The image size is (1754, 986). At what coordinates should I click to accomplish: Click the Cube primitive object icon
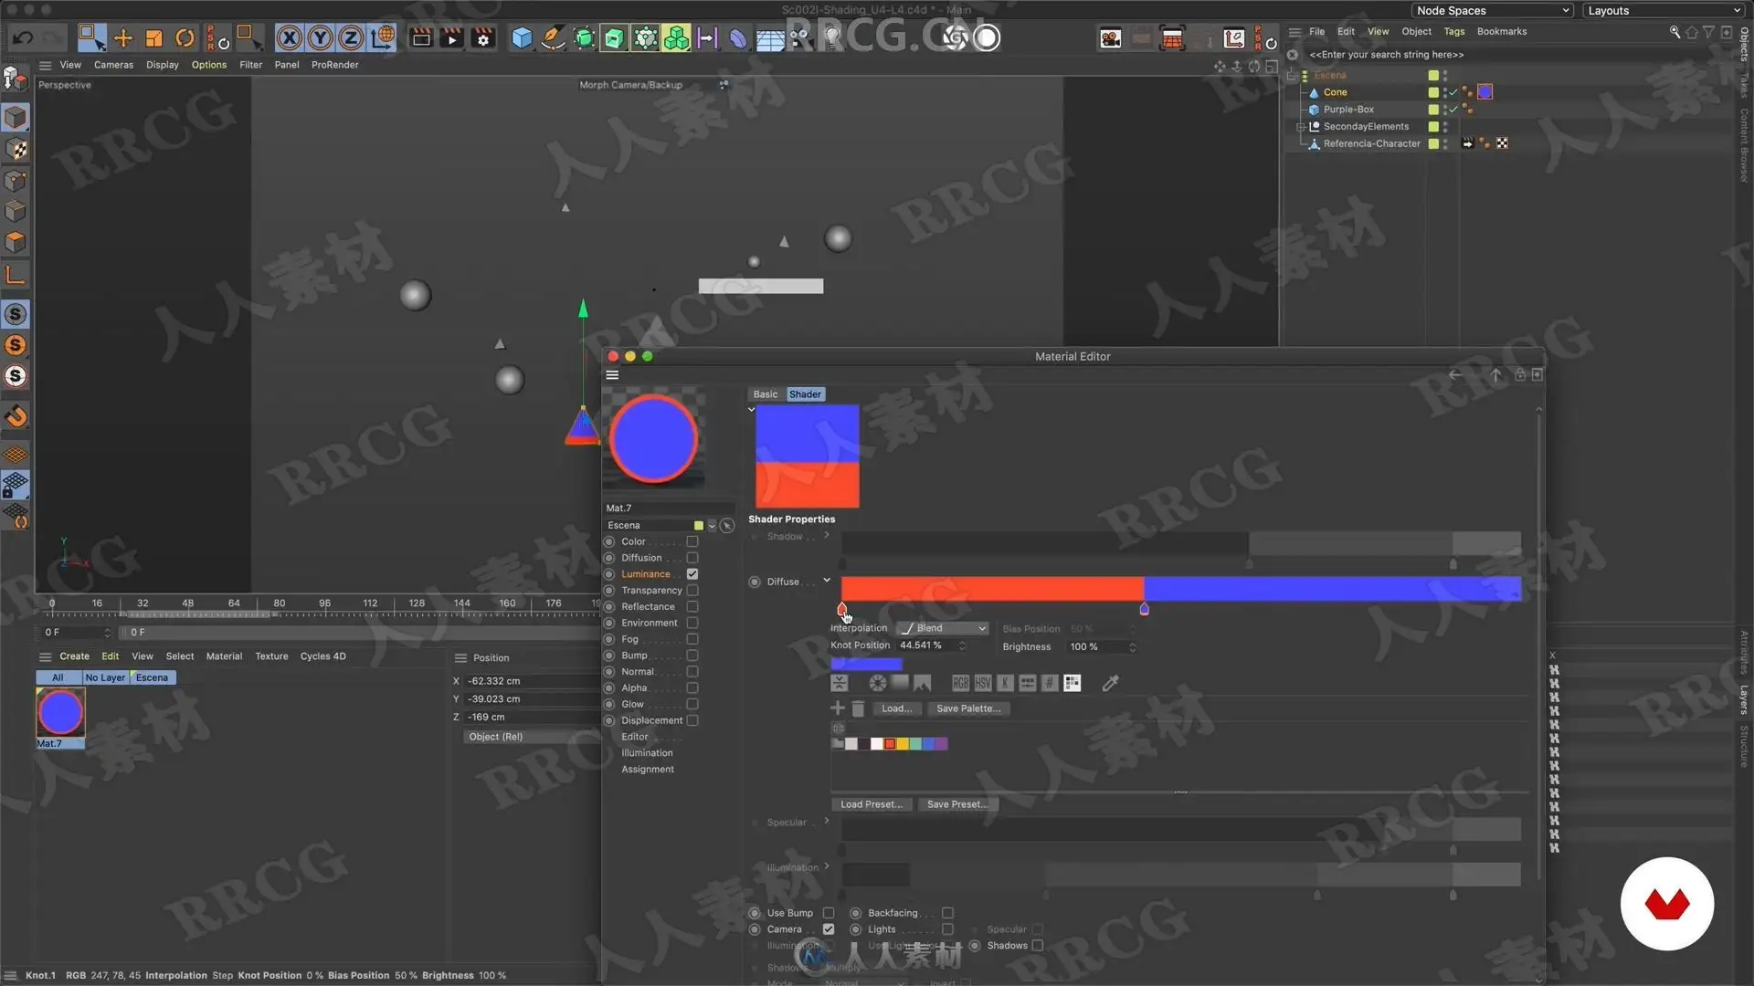pyautogui.click(x=522, y=38)
